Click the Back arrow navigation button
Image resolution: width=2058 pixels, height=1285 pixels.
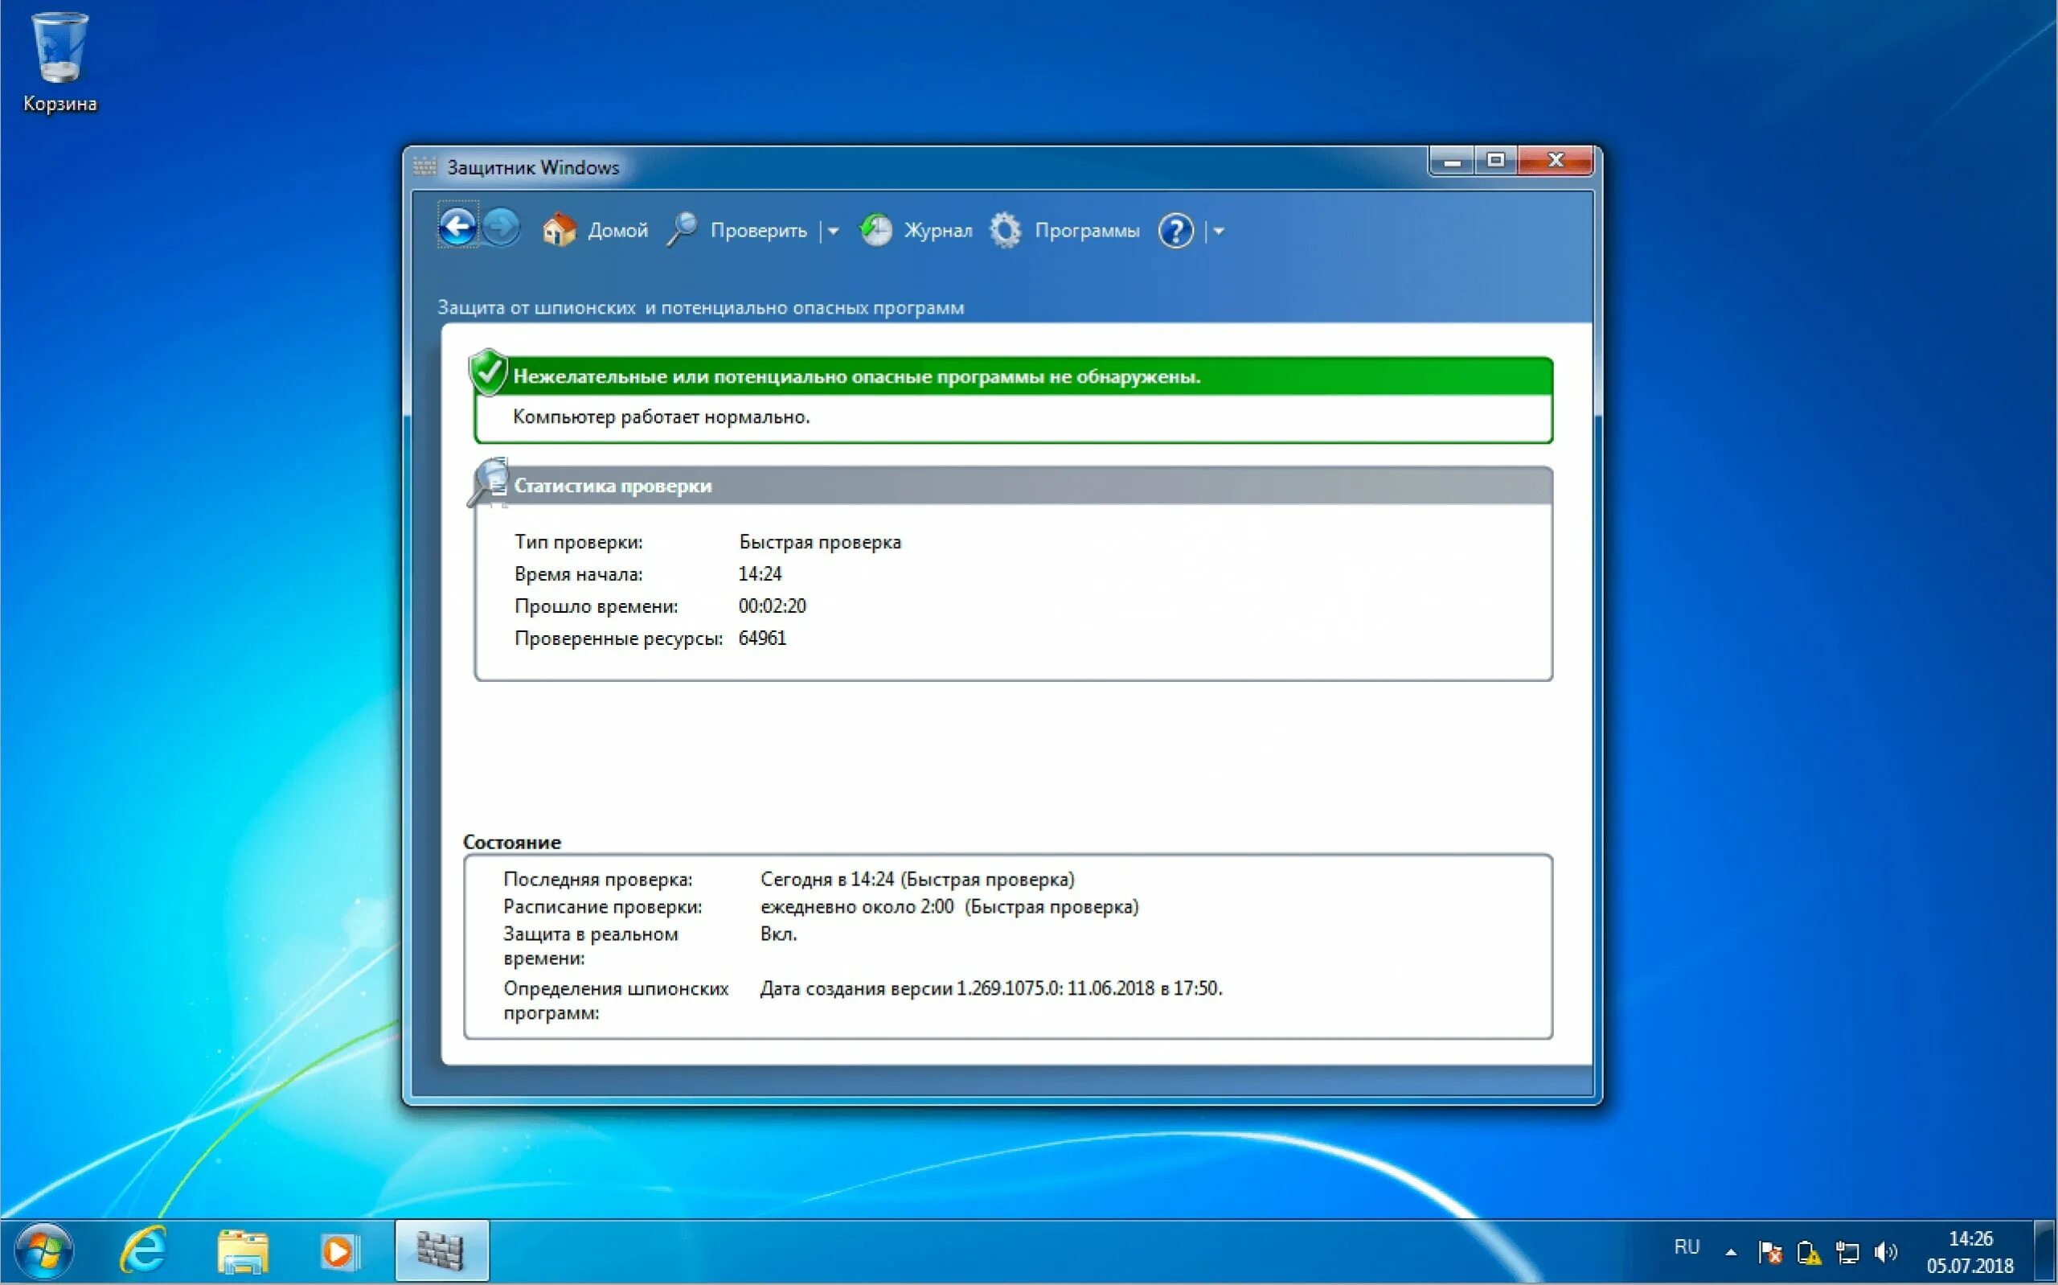(457, 227)
